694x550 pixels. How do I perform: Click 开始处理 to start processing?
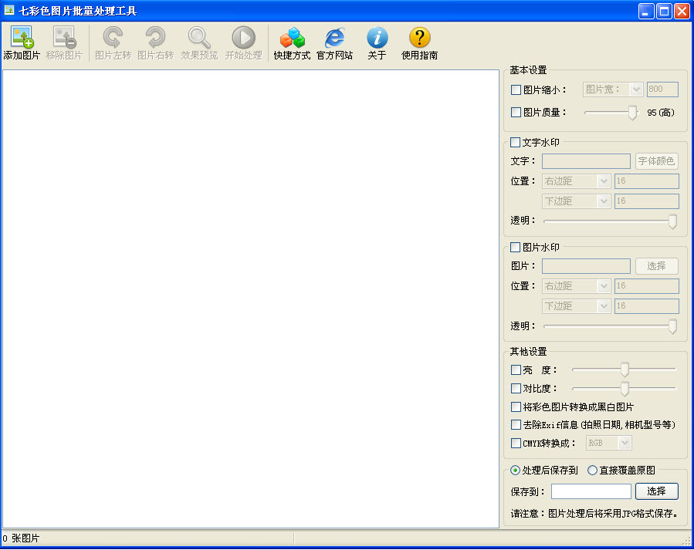243,42
